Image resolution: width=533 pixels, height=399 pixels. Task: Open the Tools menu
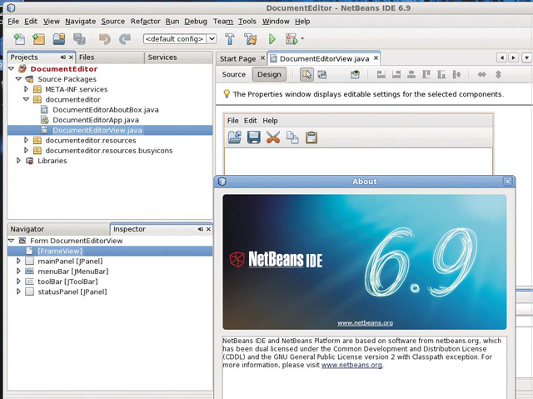pyautogui.click(x=247, y=22)
